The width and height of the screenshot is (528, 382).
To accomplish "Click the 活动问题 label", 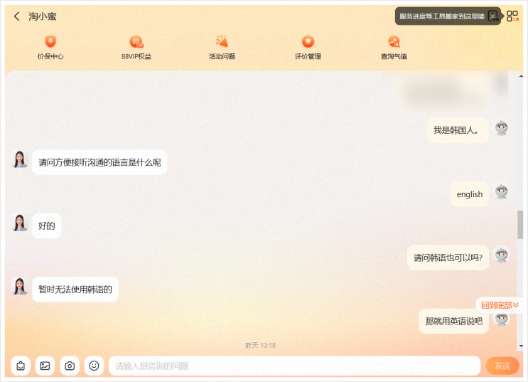I will point(222,57).
